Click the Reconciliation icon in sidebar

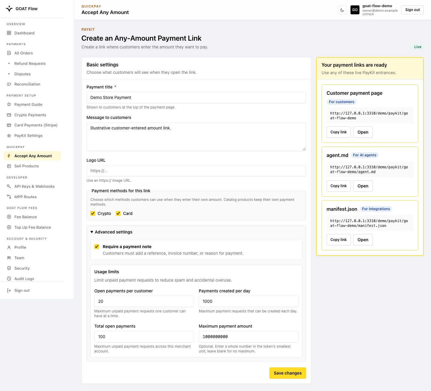[x=9, y=84]
